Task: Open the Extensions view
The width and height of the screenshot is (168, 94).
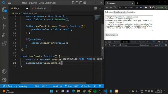Action: pyautogui.click(x=4, y=43)
